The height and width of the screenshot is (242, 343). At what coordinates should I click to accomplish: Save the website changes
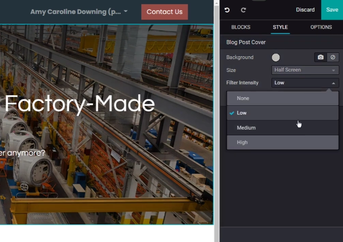pos(332,10)
